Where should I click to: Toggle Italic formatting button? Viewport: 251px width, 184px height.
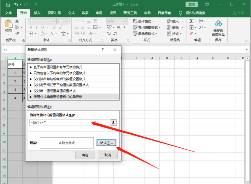coord(36,27)
